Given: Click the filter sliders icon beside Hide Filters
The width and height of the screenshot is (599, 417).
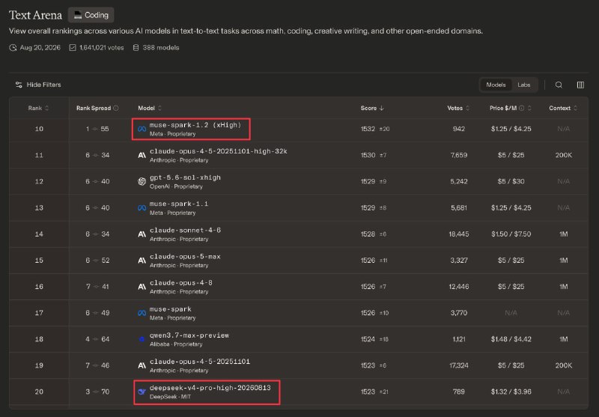Looking at the screenshot, I should point(19,85).
